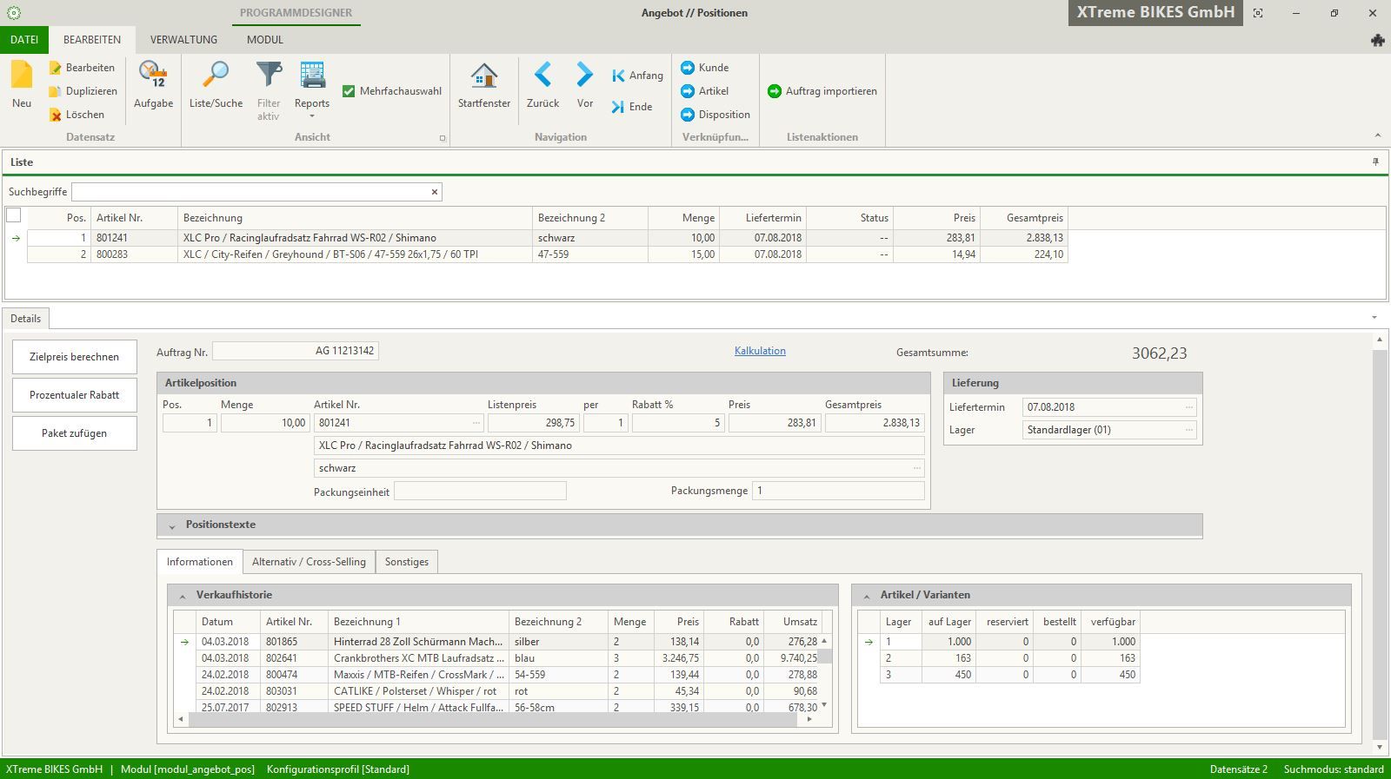Viewport: 1391px width, 779px height.
Task: Collapse the Artikel / Varianten panel
Action: coord(867,596)
